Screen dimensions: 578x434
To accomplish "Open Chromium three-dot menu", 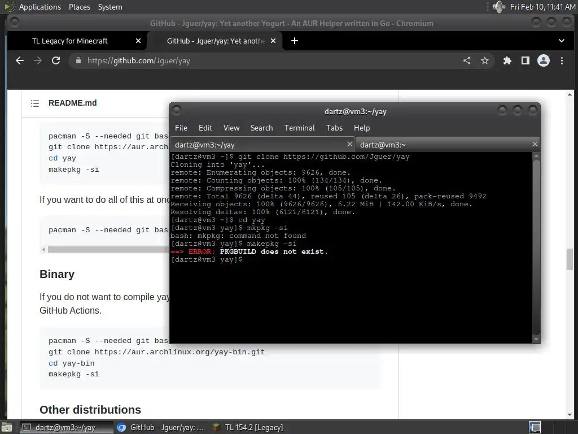I will coord(562,60).
